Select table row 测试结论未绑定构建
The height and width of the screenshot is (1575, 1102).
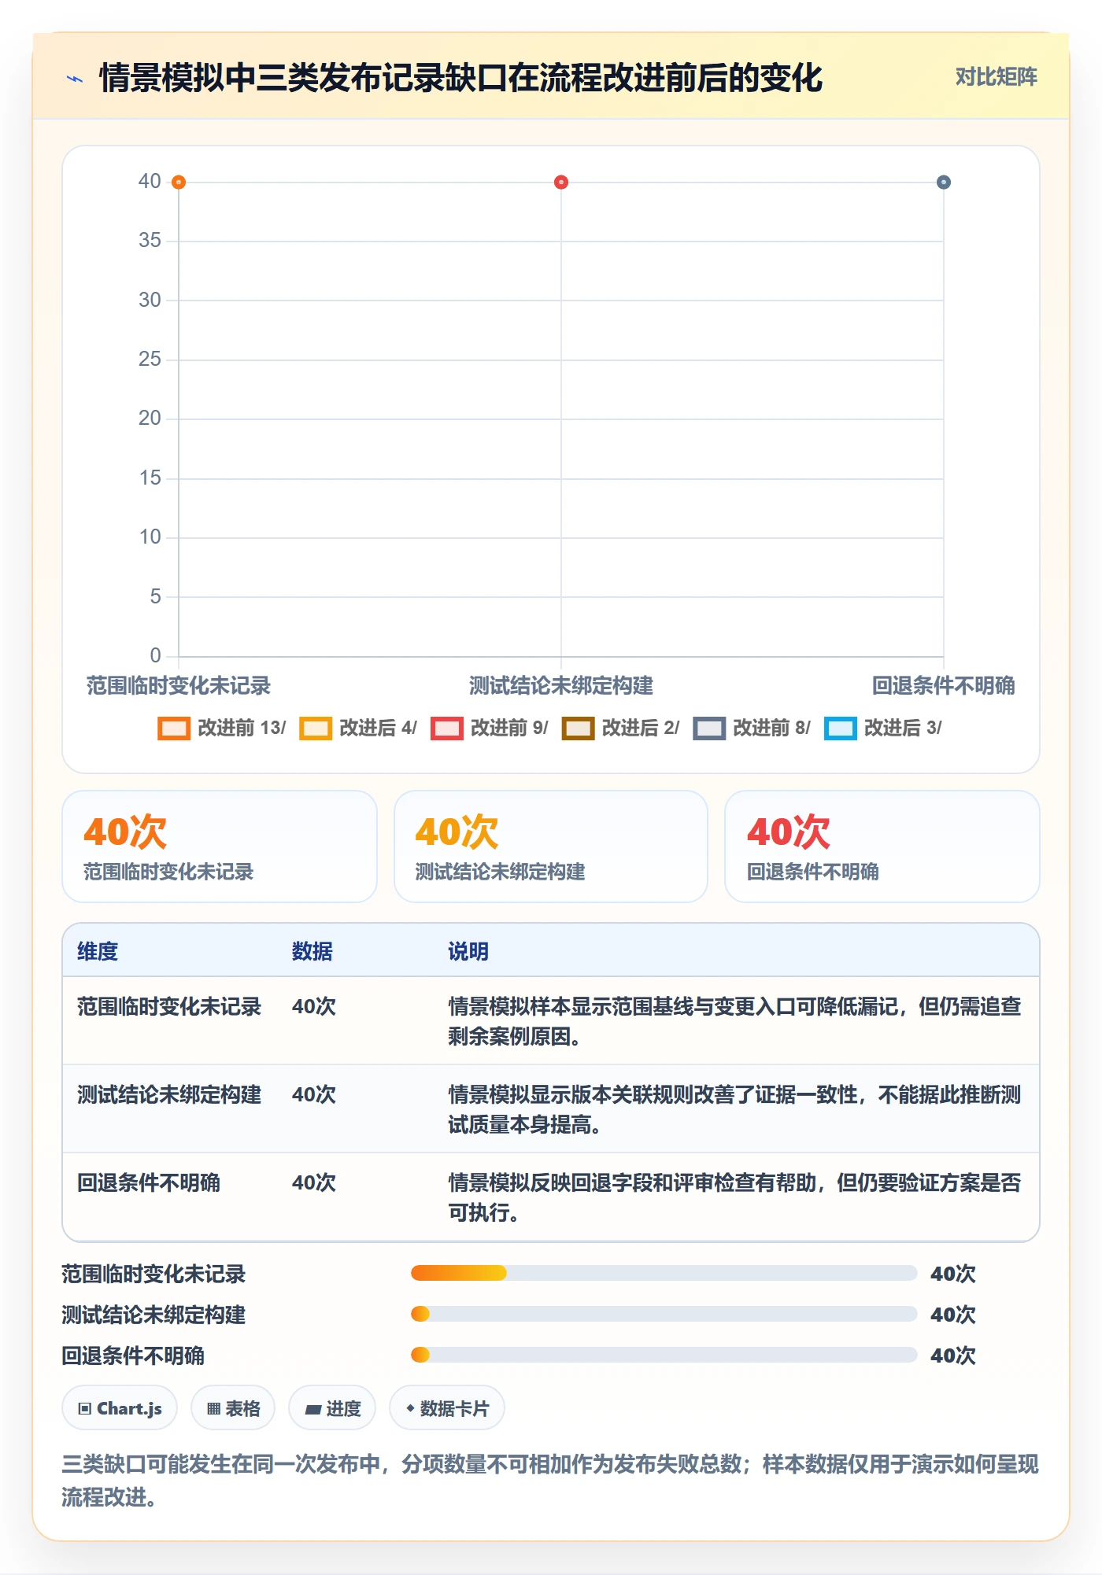(x=551, y=1109)
